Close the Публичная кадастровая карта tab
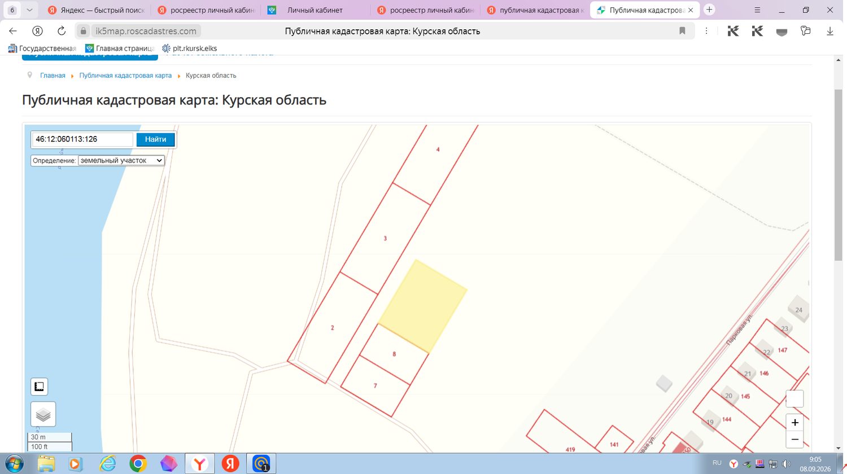Screen dimensions: 847x474 pos(691,10)
